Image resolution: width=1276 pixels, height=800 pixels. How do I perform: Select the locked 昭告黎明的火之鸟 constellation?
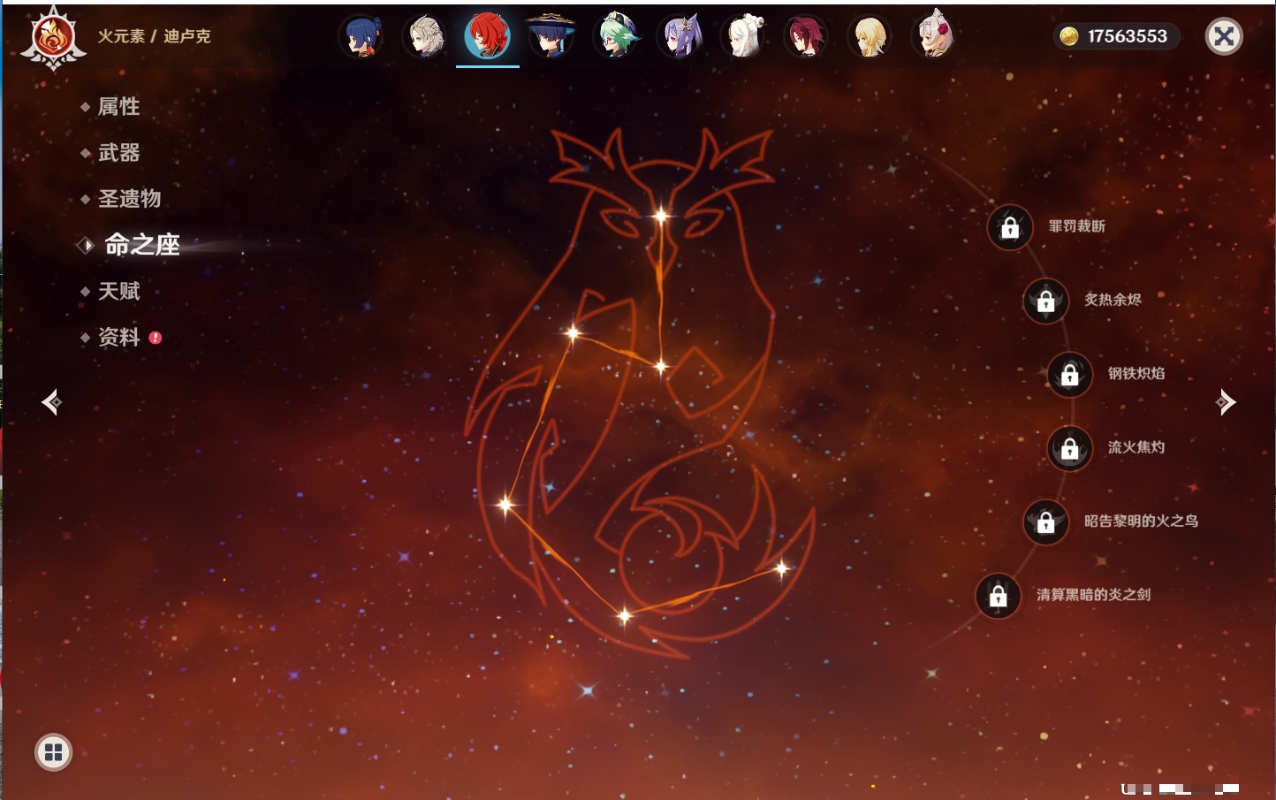[1045, 522]
